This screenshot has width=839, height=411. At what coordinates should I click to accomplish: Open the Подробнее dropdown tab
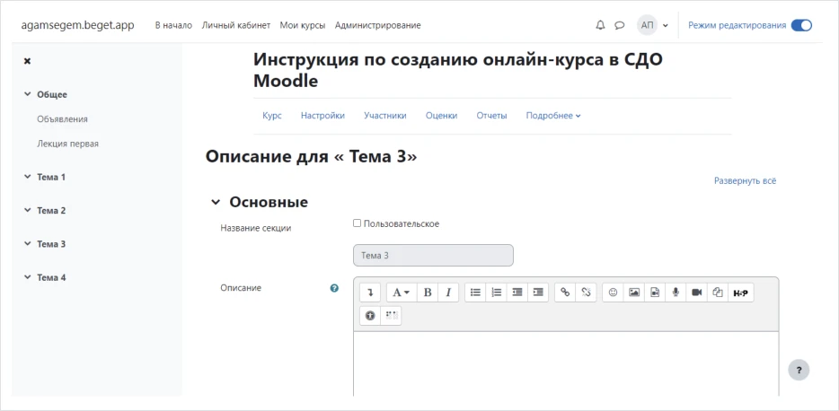(x=553, y=116)
